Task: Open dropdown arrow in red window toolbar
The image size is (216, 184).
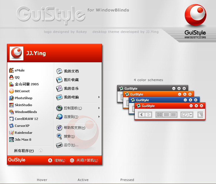Action: (191, 114)
